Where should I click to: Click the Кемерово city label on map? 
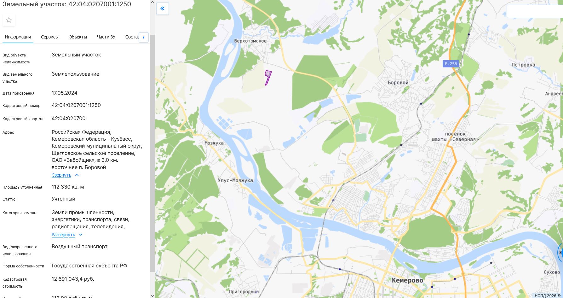407,280
